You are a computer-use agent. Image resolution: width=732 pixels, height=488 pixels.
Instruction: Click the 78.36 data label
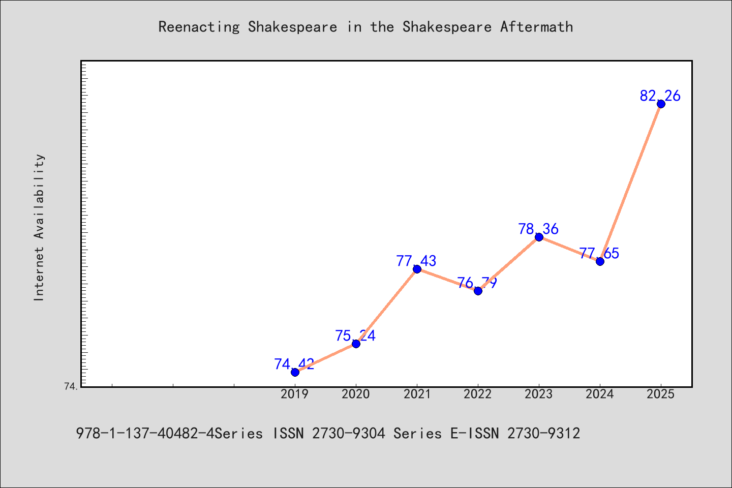pos(538,229)
